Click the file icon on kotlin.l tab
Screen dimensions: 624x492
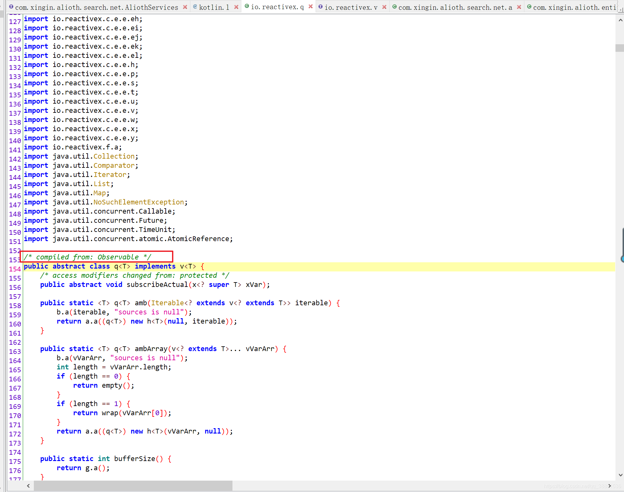(195, 7)
